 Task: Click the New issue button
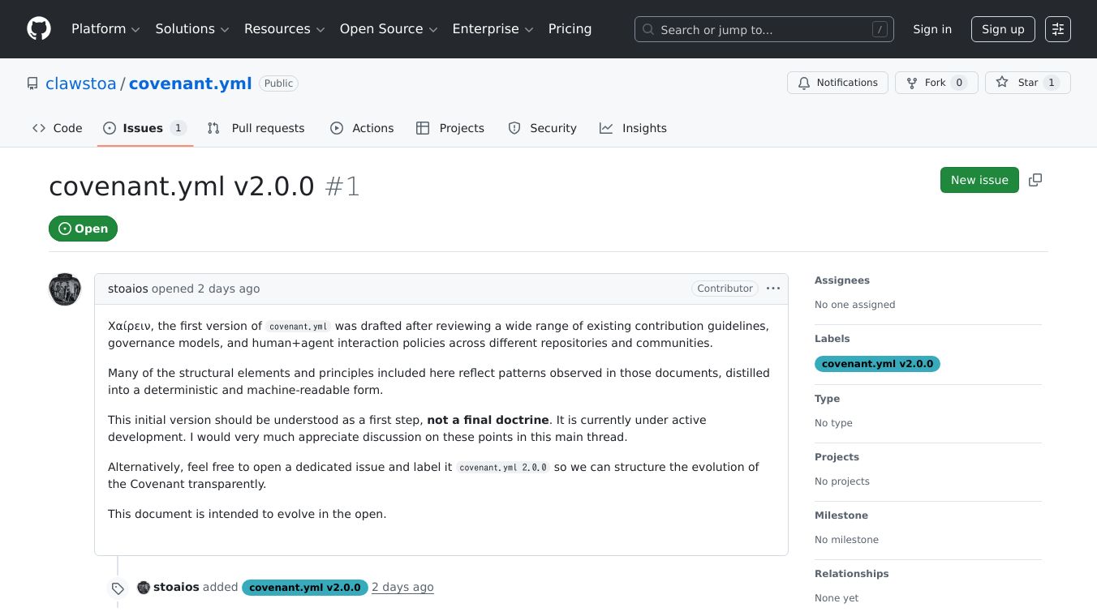[979, 180]
